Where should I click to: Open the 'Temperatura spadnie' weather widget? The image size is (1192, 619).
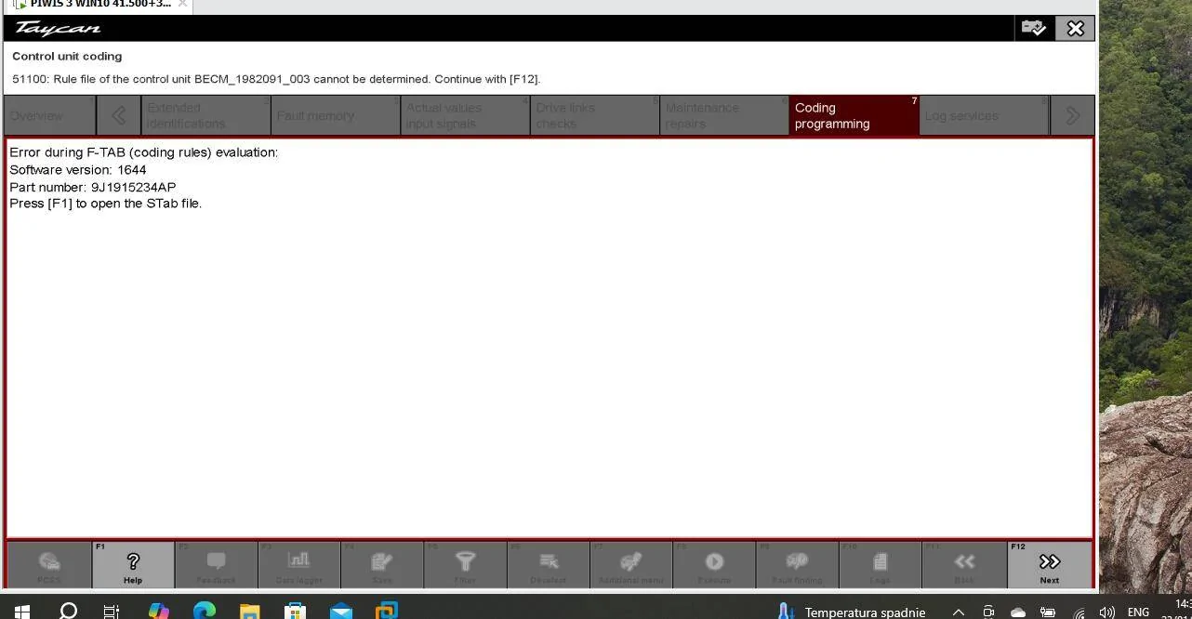pyautogui.click(x=851, y=612)
